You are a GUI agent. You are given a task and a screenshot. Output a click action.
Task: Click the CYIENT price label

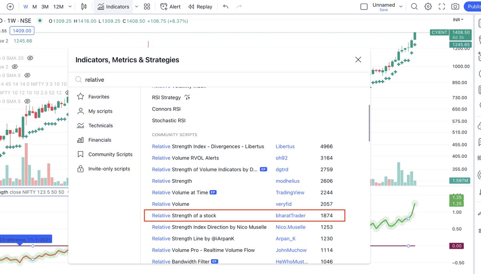(x=439, y=32)
